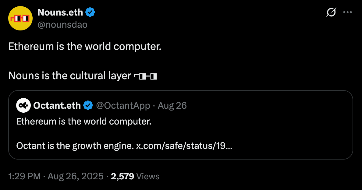
Task: Click the noggles glasses emoji in the post
Action: pos(145,76)
